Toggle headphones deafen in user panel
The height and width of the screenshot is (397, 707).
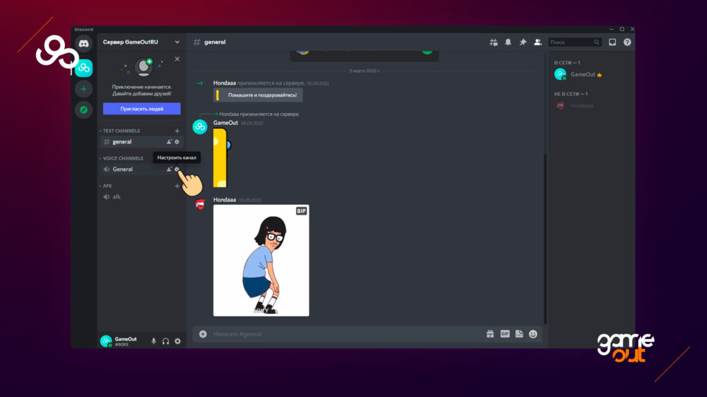click(x=166, y=341)
